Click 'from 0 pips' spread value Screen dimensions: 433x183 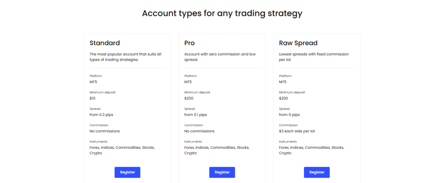289,115
